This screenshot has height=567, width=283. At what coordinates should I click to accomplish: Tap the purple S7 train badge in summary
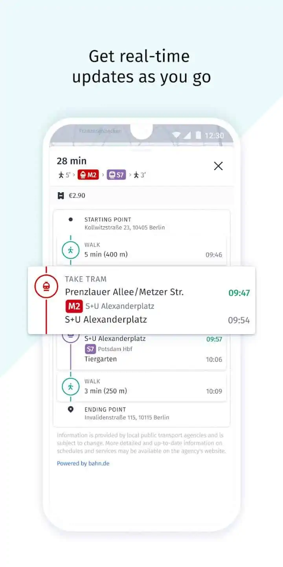tap(116, 175)
